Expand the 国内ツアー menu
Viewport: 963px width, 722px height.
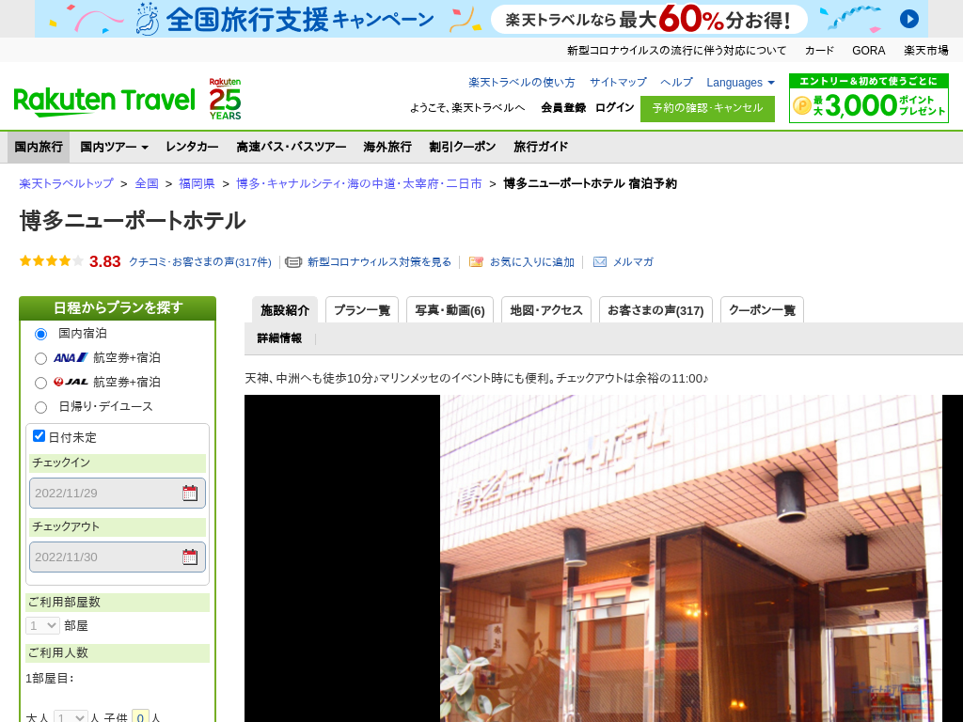point(114,147)
